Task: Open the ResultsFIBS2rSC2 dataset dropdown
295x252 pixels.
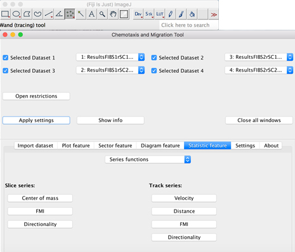Action: tap(259, 70)
